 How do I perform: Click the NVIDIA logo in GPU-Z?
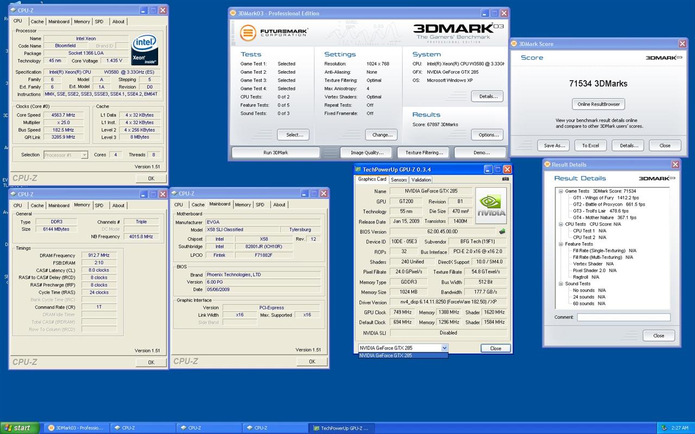coord(491,205)
